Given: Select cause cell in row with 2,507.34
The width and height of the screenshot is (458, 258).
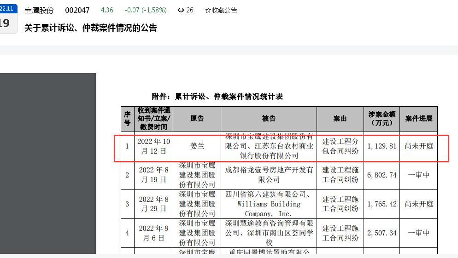Looking at the screenshot, I should click(341, 233).
